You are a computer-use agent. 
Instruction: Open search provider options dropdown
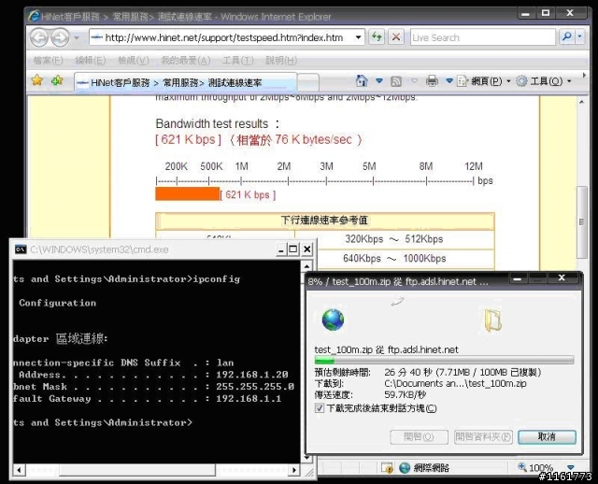coord(580,37)
